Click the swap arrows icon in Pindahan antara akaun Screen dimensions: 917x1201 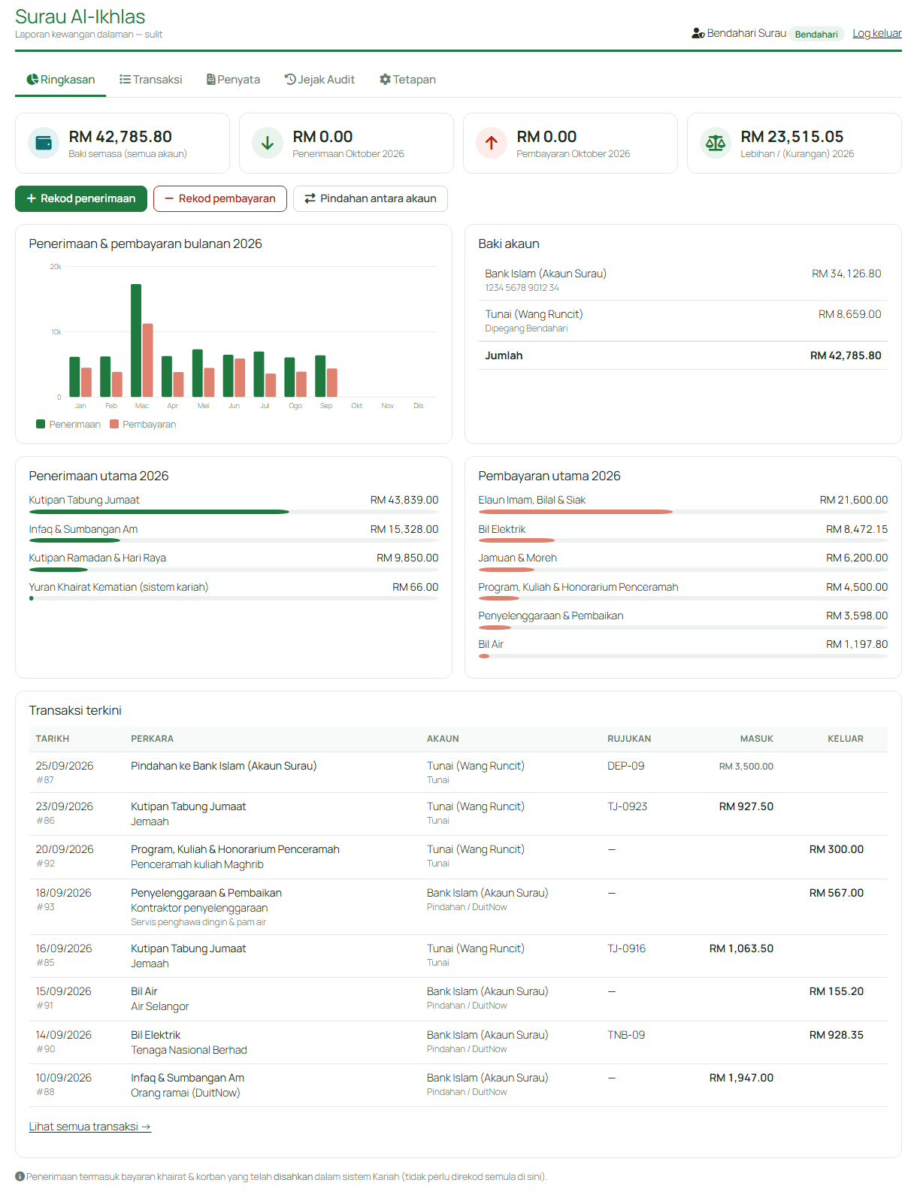pos(310,198)
